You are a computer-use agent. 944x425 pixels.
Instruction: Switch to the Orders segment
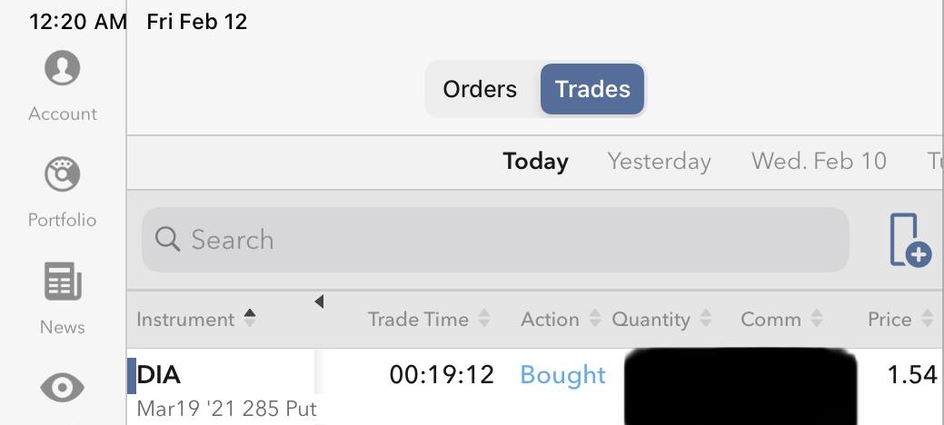click(x=480, y=89)
